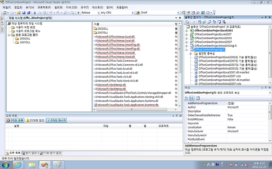
Task: Click the Open File folder icon
Action: coord(19,13)
